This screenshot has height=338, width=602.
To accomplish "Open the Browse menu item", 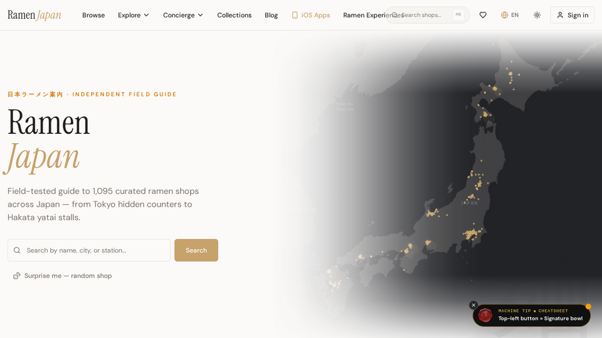I will (93, 15).
